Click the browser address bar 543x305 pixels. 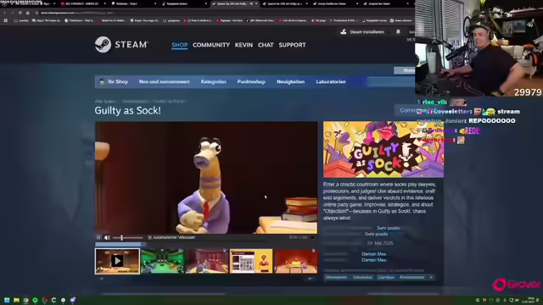coord(221,13)
